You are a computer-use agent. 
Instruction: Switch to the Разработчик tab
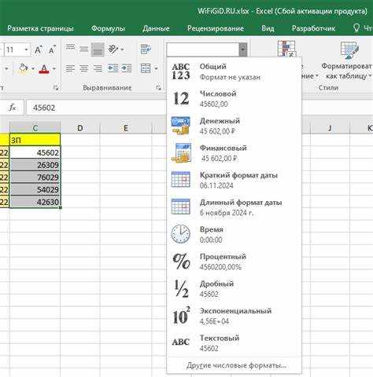point(313,28)
